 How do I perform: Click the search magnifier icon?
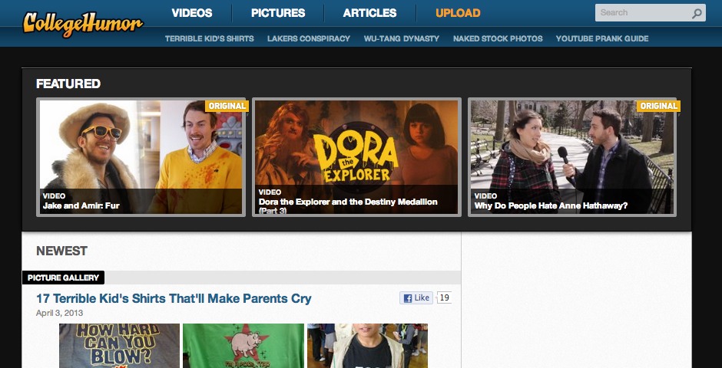(x=697, y=13)
